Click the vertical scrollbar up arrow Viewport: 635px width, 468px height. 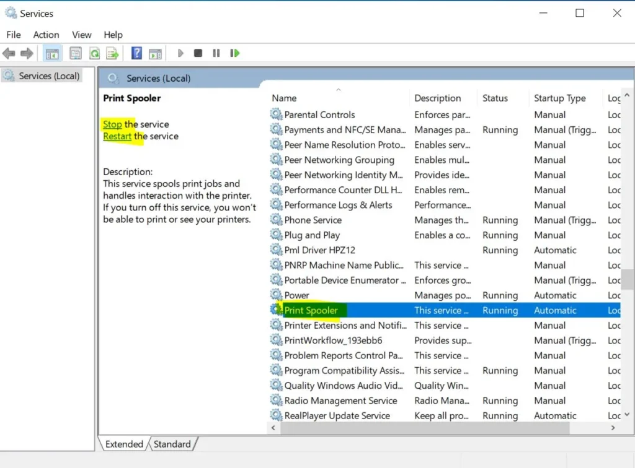pos(627,95)
